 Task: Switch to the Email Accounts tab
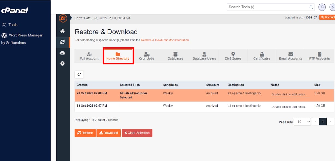click(x=291, y=56)
